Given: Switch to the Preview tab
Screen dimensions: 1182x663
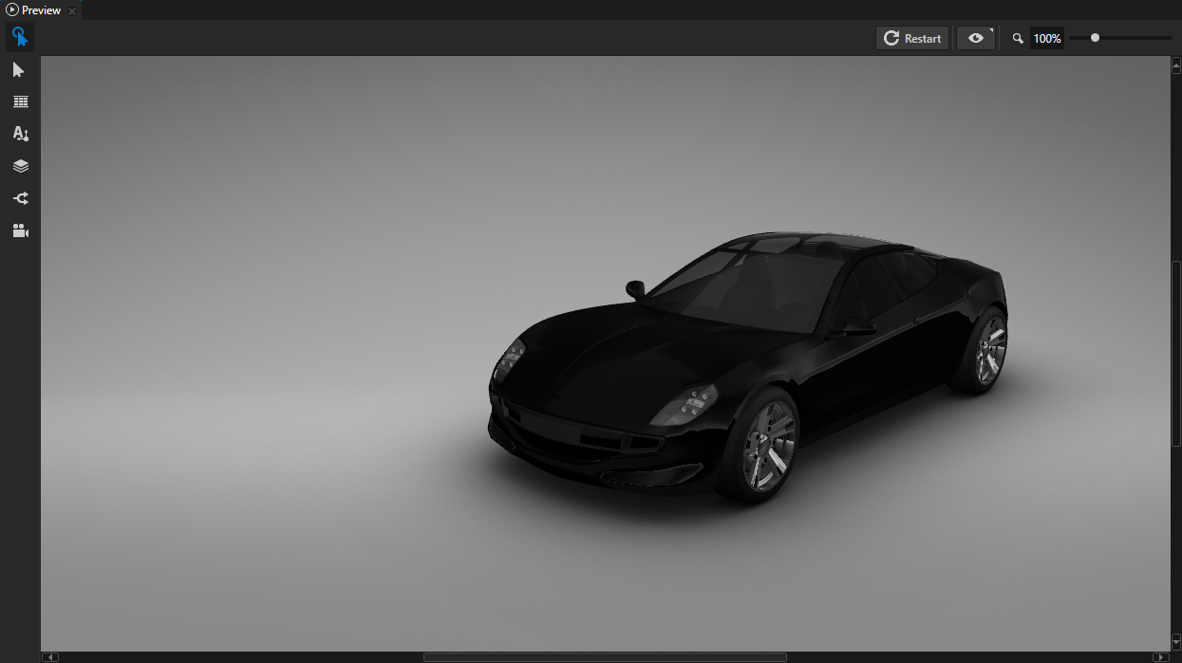Looking at the screenshot, I should coord(40,10).
